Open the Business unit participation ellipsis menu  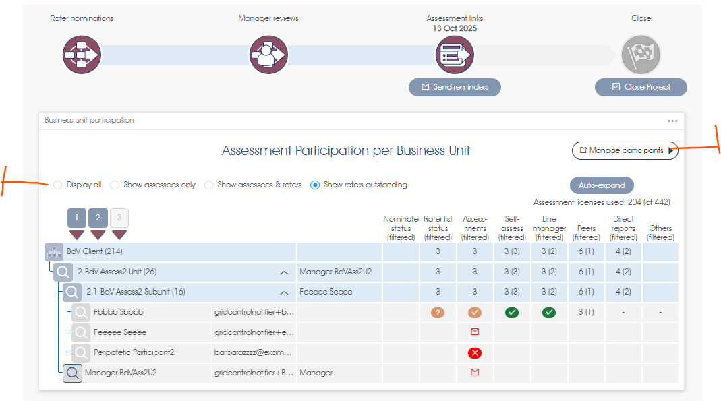coord(672,121)
